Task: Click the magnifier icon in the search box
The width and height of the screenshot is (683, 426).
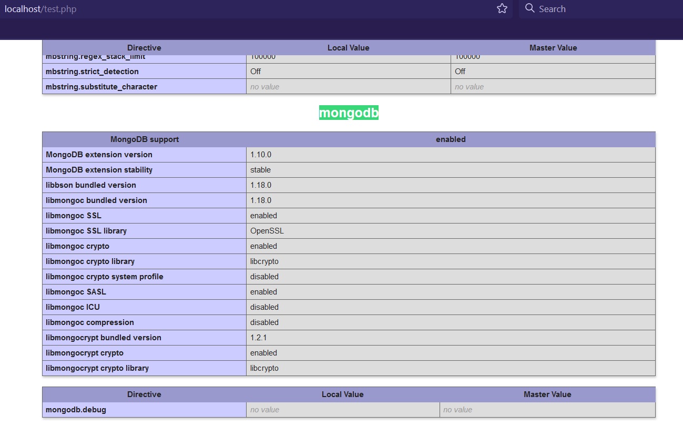Action: tap(530, 8)
